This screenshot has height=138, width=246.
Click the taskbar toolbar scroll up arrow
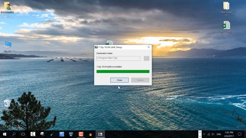pyautogui.click(x=200, y=132)
